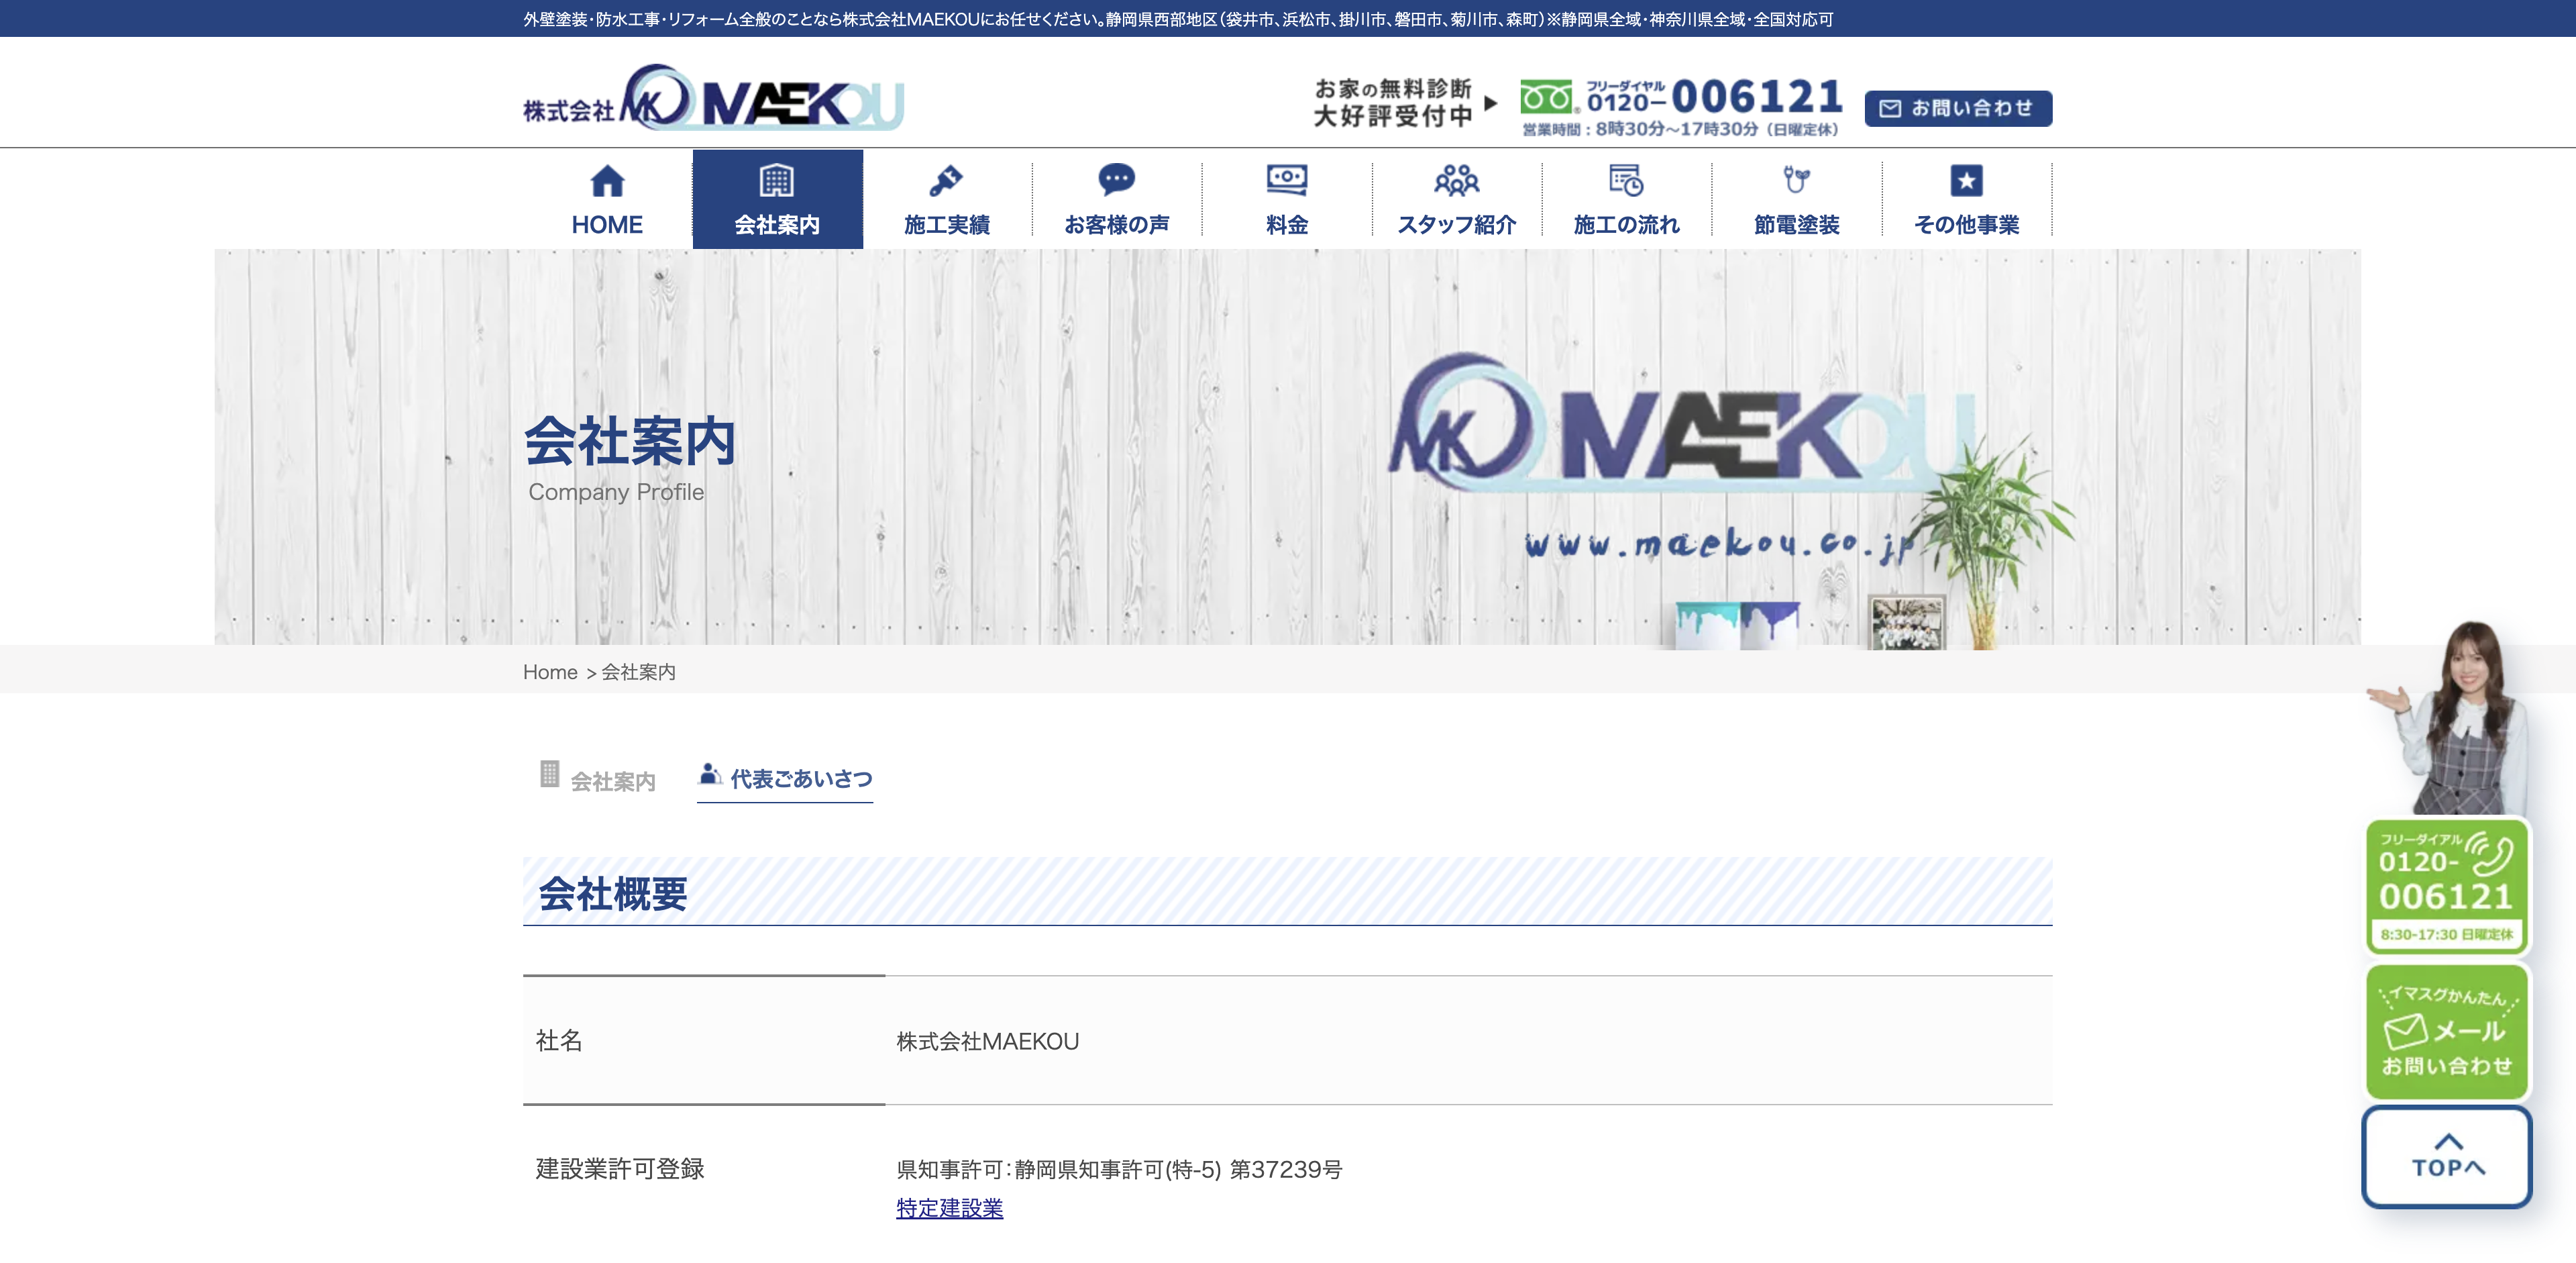Click the お家の無料診断 大好評受付中 banner
The width and height of the screenshot is (2576, 1263).
[x=1405, y=103]
